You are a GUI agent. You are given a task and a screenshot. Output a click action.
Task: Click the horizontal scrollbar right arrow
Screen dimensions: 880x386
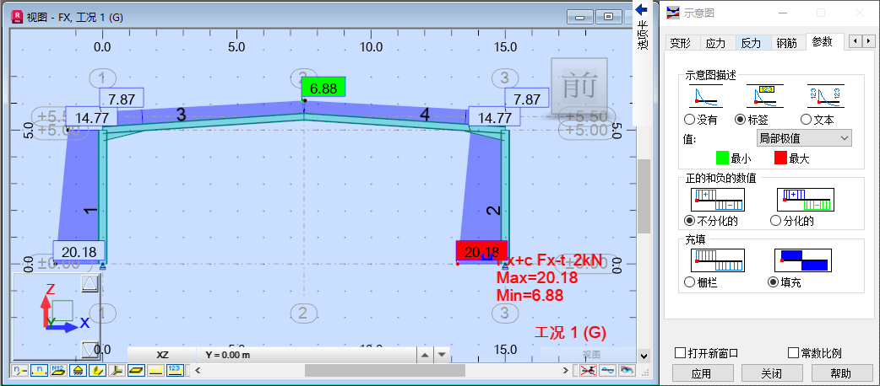pyautogui.click(x=567, y=370)
